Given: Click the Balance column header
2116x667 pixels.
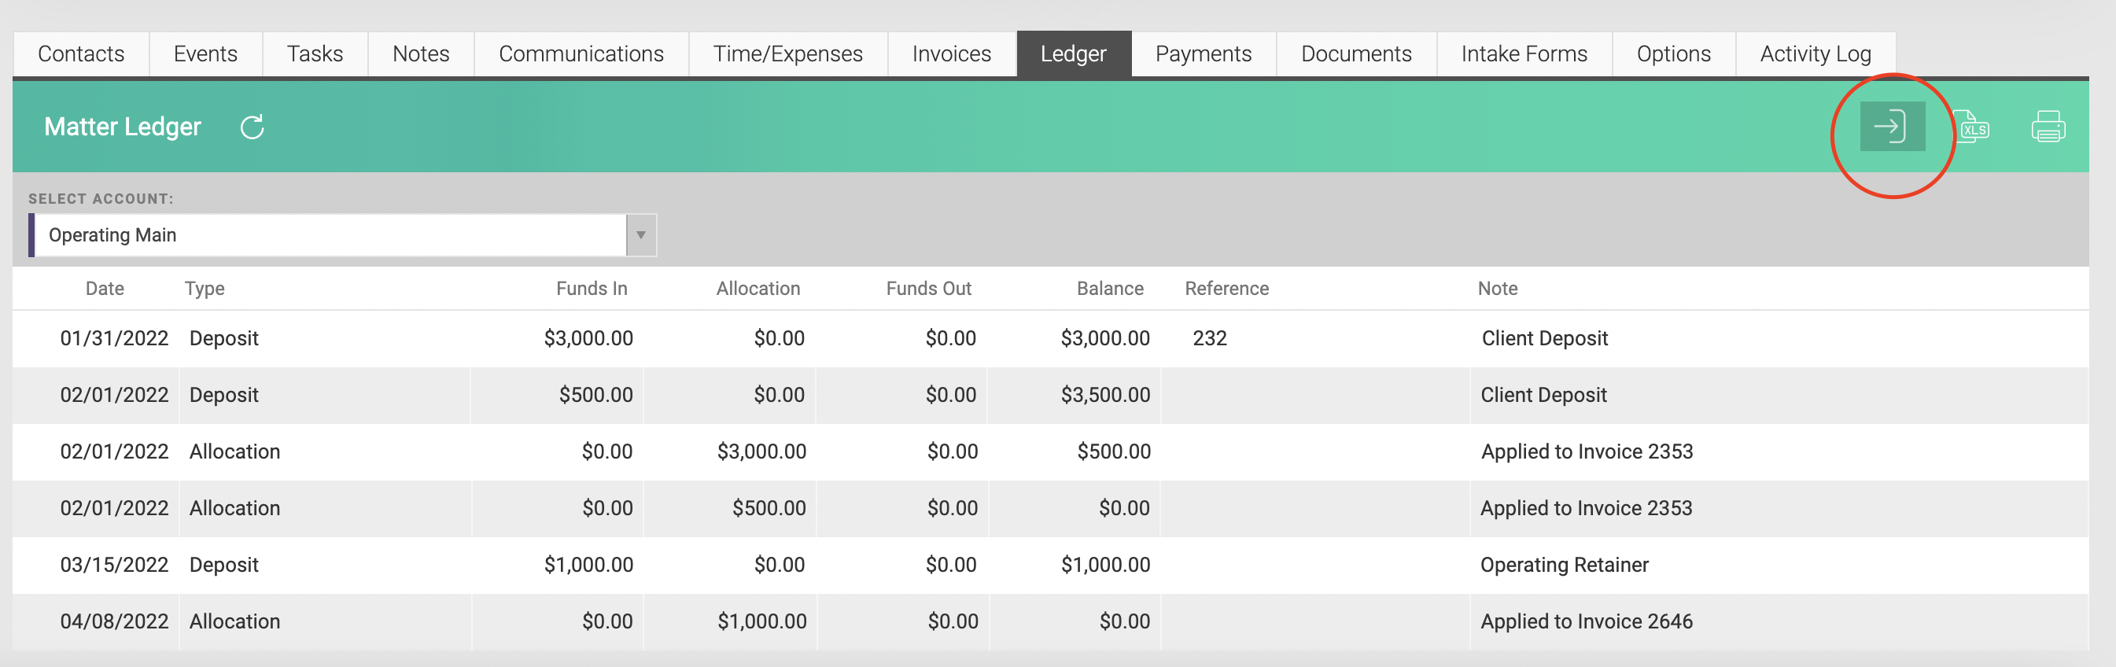Looking at the screenshot, I should (1110, 289).
